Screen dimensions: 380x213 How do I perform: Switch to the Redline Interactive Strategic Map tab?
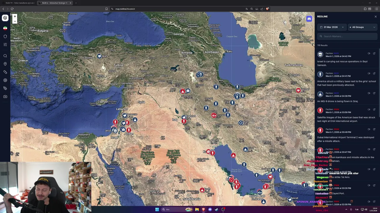click(x=55, y=3)
